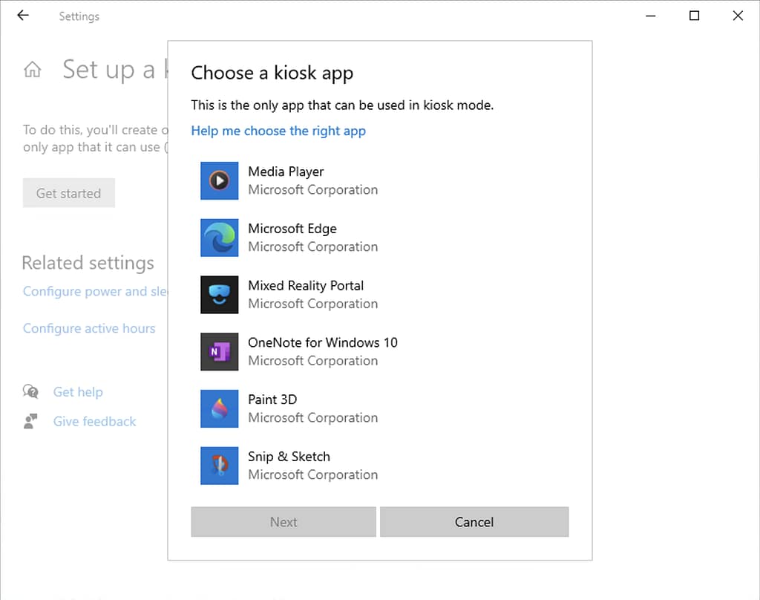Click the Next button
This screenshot has width=760, height=600.
[x=283, y=521]
